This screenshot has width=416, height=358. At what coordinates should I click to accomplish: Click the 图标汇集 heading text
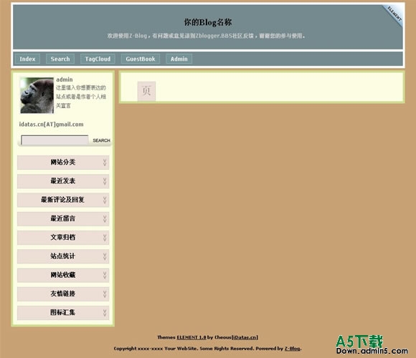point(63,312)
